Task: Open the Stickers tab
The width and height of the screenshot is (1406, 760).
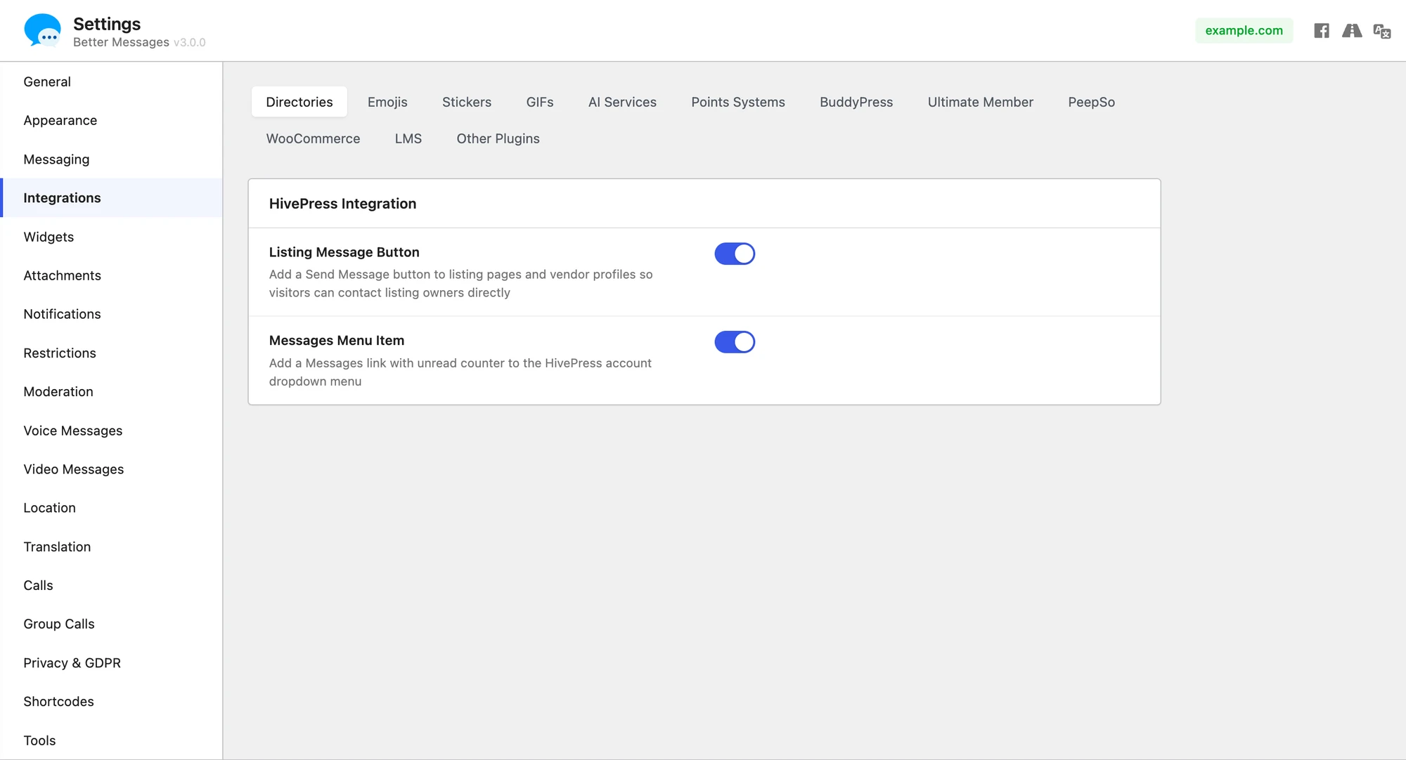Action: tap(467, 102)
